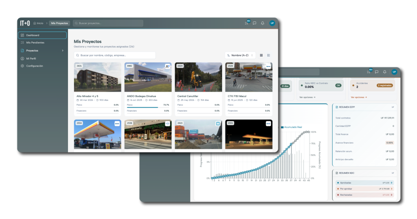The width and height of the screenshot is (417, 219).
Task: Click Central Canutillar title text
Action: point(188,96)
